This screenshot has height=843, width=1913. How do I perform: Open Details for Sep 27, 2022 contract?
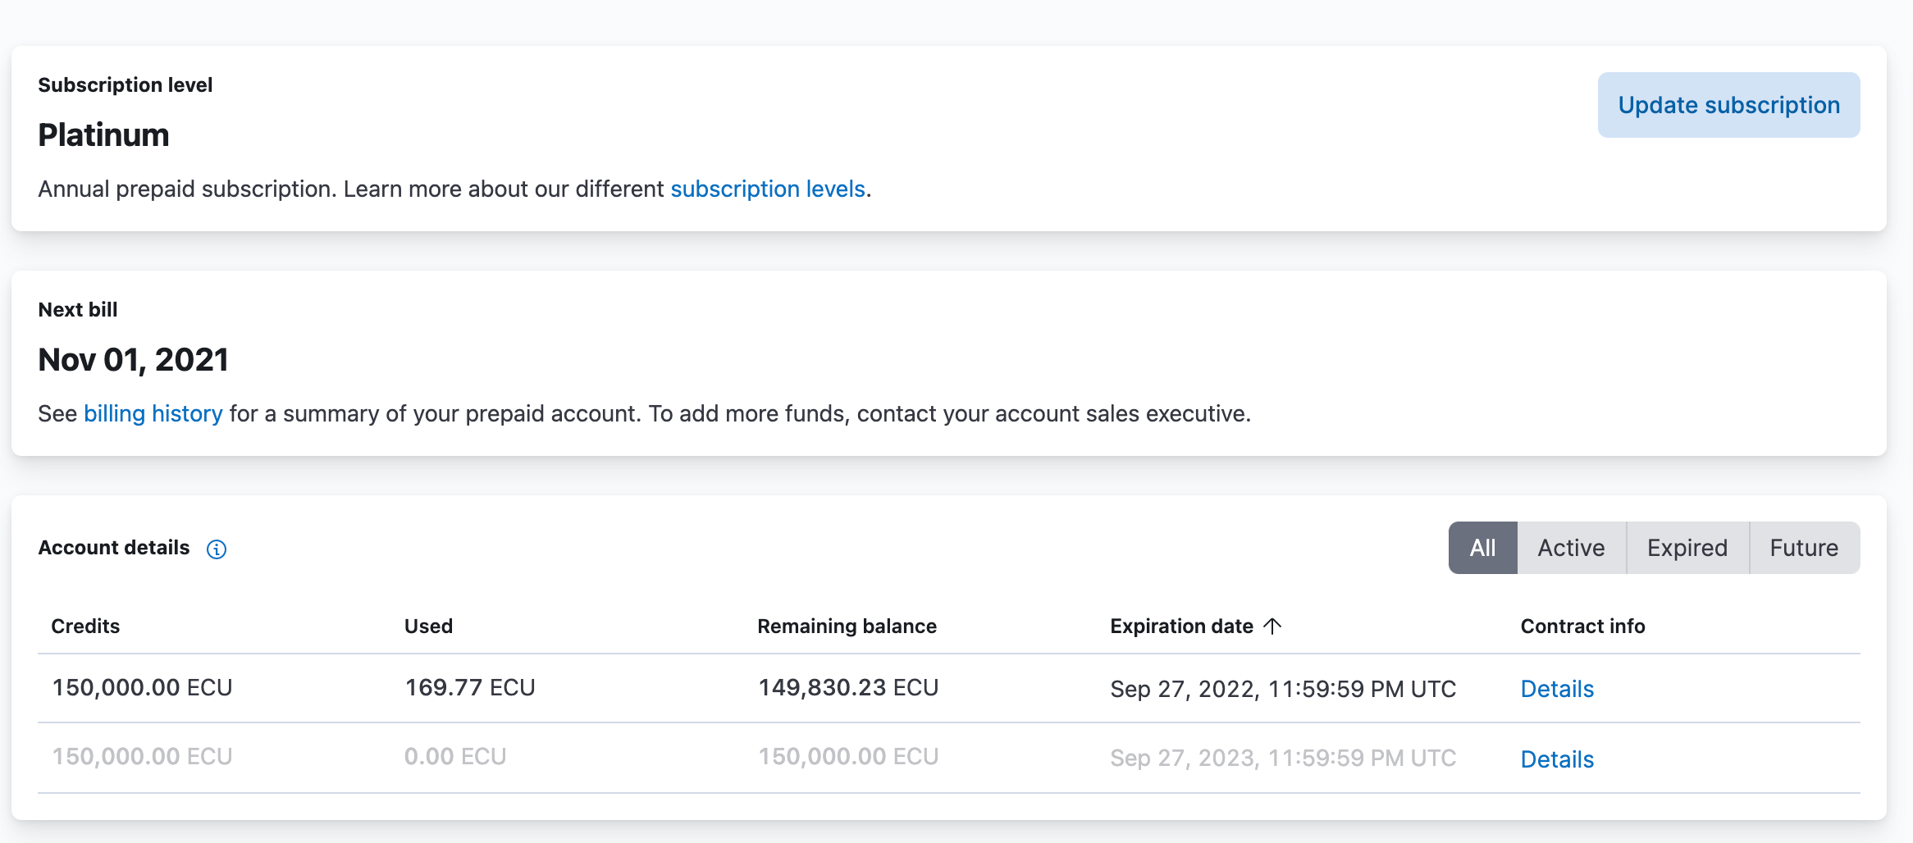click(x=1557, y=689)
